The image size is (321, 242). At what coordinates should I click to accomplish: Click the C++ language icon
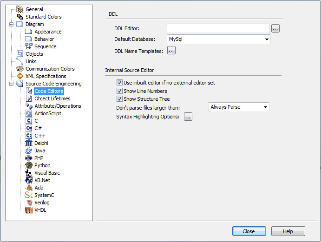click(x=29, y=136)
